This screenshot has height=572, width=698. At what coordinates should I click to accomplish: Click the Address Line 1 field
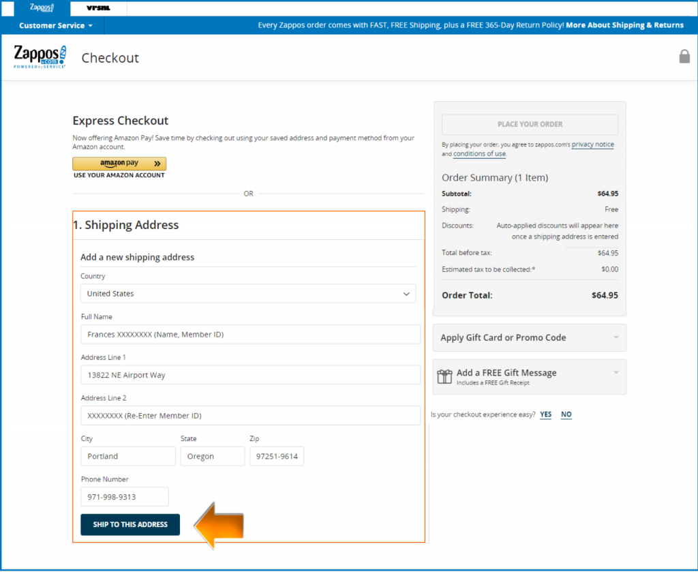pyautogui.click(x=250, y=375)
